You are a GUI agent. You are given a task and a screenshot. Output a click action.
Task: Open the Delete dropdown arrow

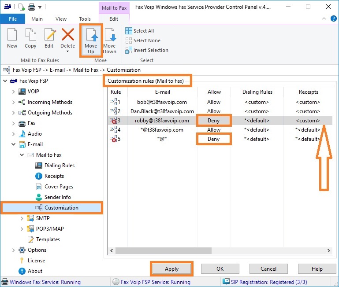coord(68,52)
